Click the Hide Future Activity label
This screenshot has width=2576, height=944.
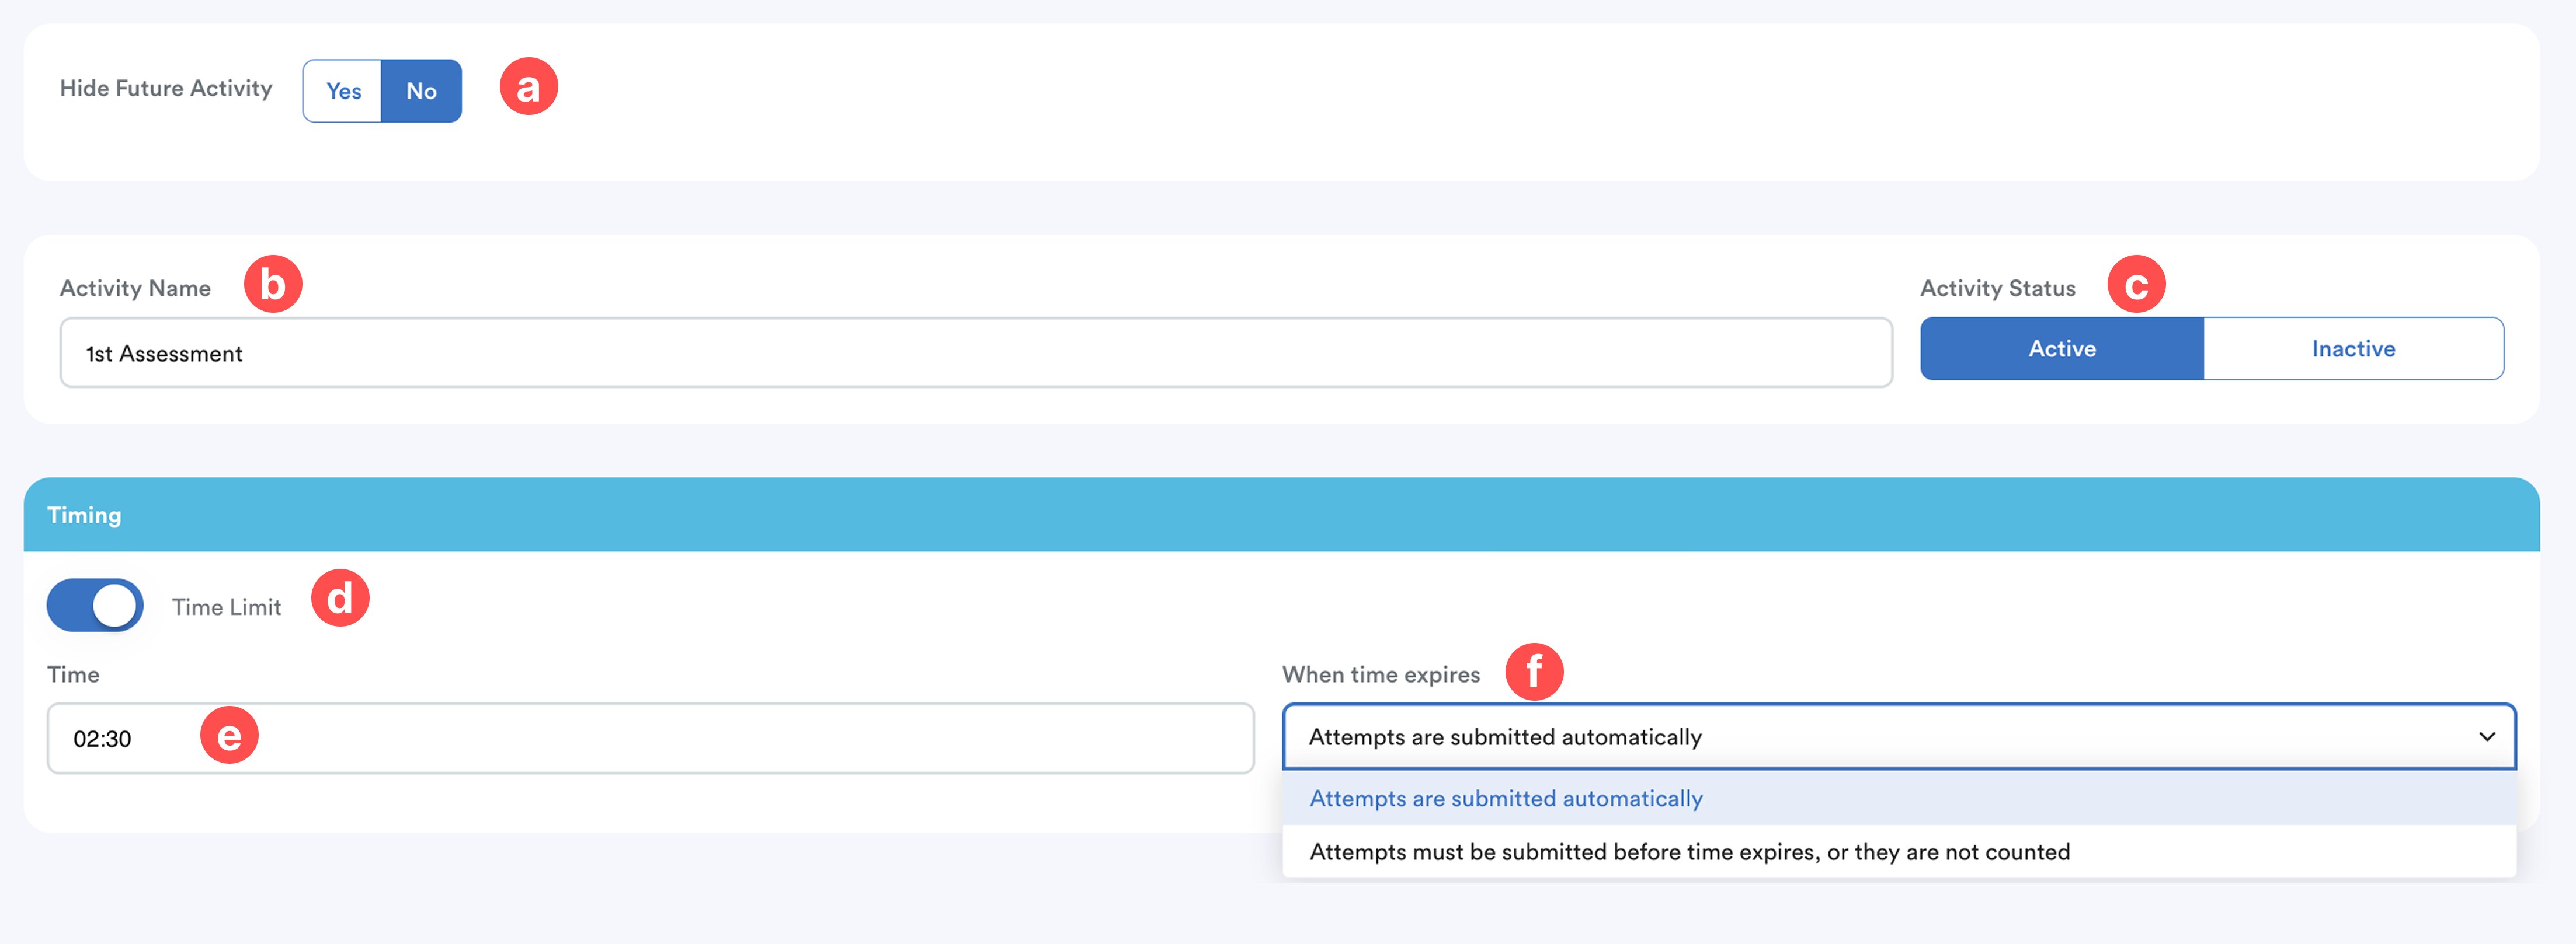click(166, 88)
